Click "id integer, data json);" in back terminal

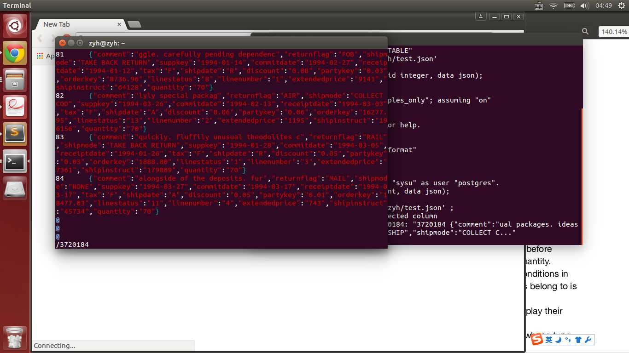[435, 75]
